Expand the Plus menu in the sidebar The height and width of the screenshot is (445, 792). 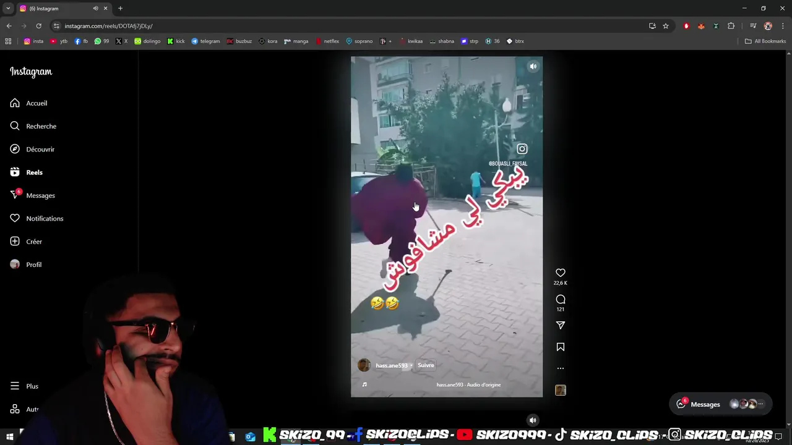[25, 386]
